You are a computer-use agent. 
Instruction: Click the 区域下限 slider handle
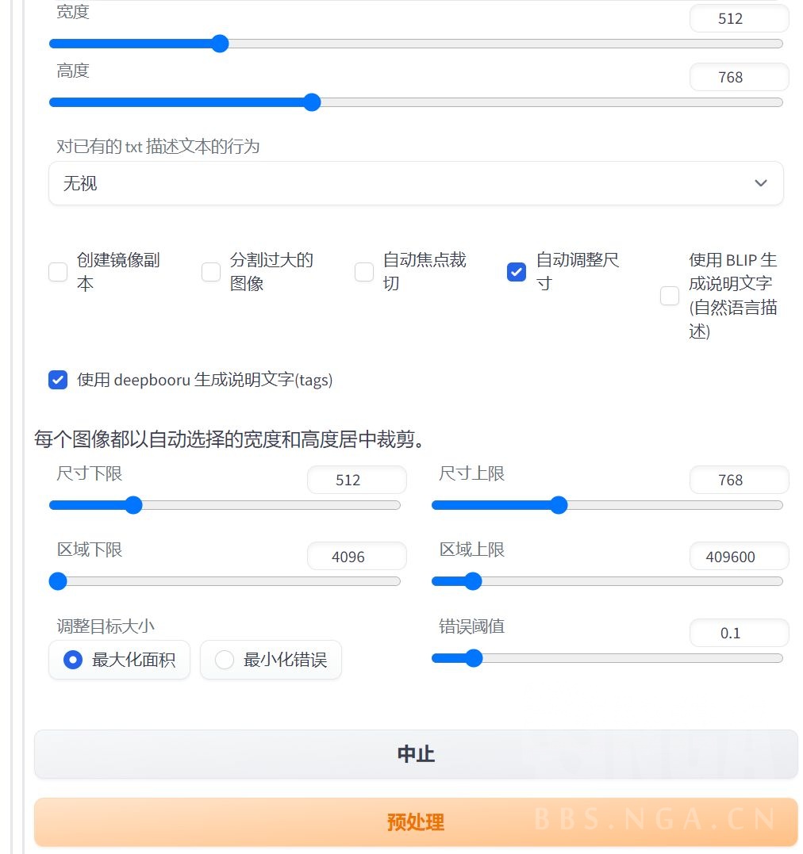(57, 581)
